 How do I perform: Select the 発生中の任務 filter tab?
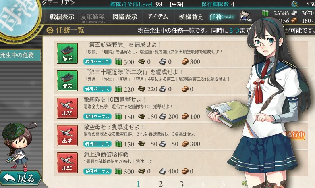tap(20, 55)
